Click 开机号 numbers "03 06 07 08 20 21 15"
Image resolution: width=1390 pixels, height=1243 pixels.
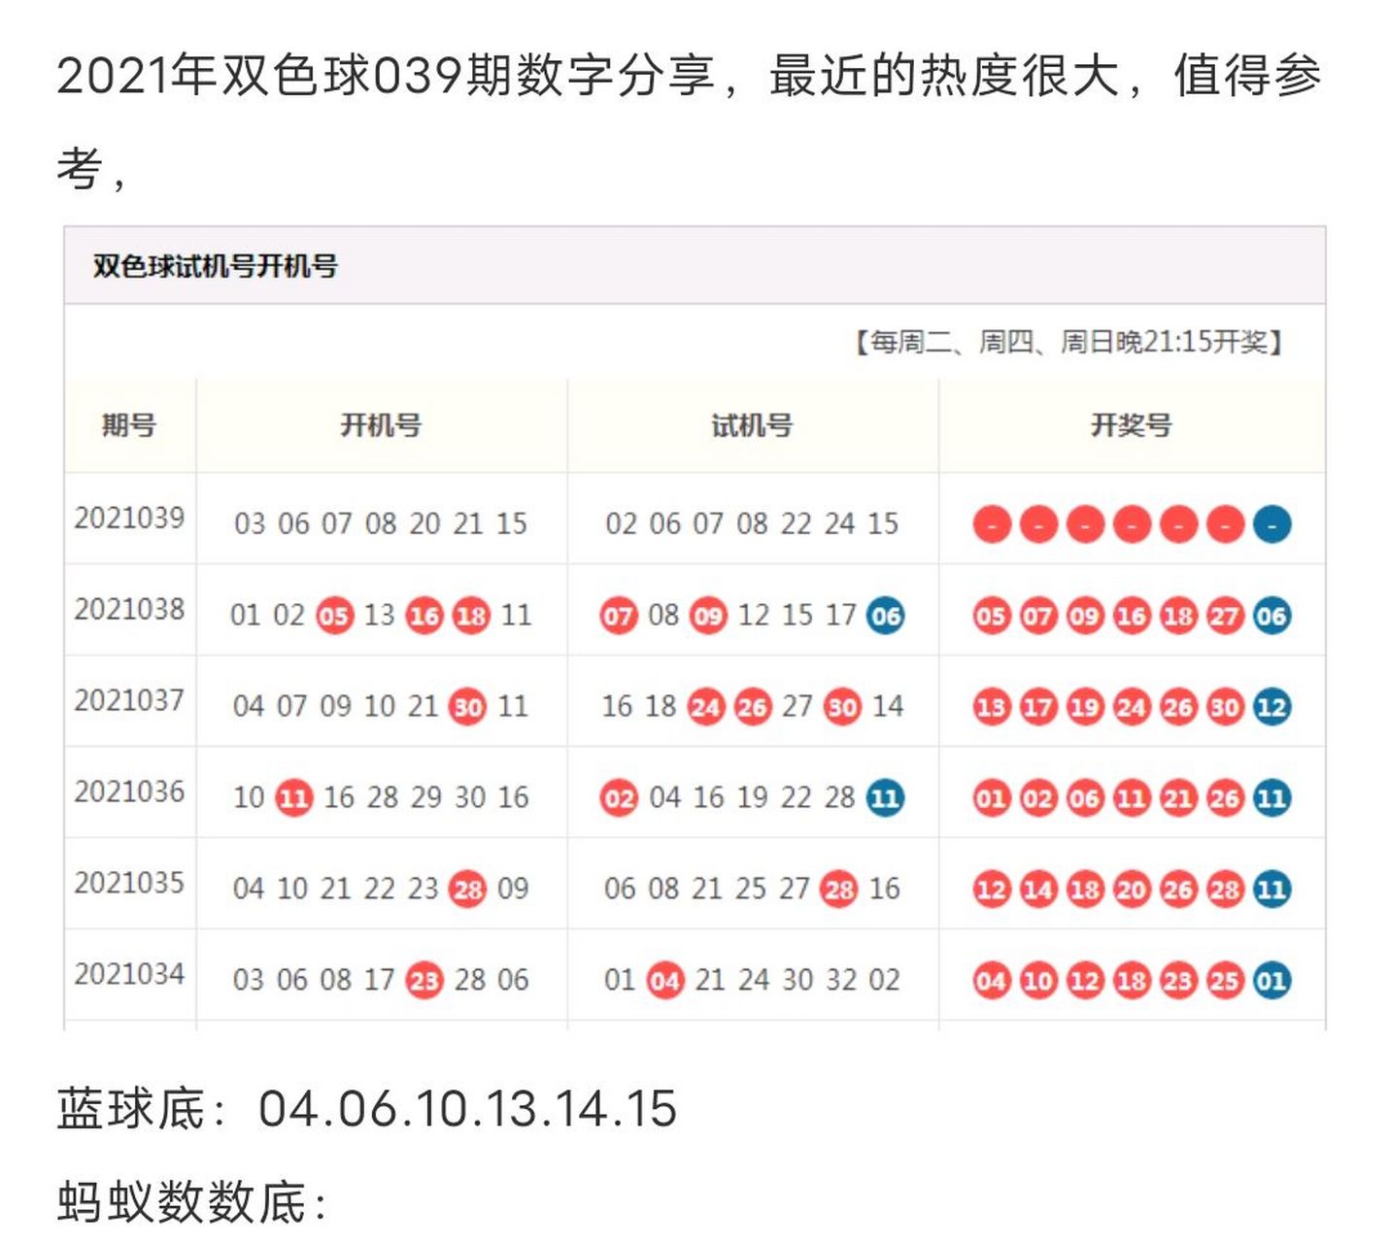tap(381, 523)
